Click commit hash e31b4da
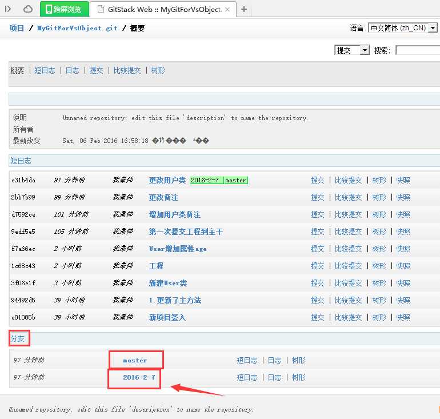Image resolution: width=440 pixels, height=419 pixels. tap(23, 180)
